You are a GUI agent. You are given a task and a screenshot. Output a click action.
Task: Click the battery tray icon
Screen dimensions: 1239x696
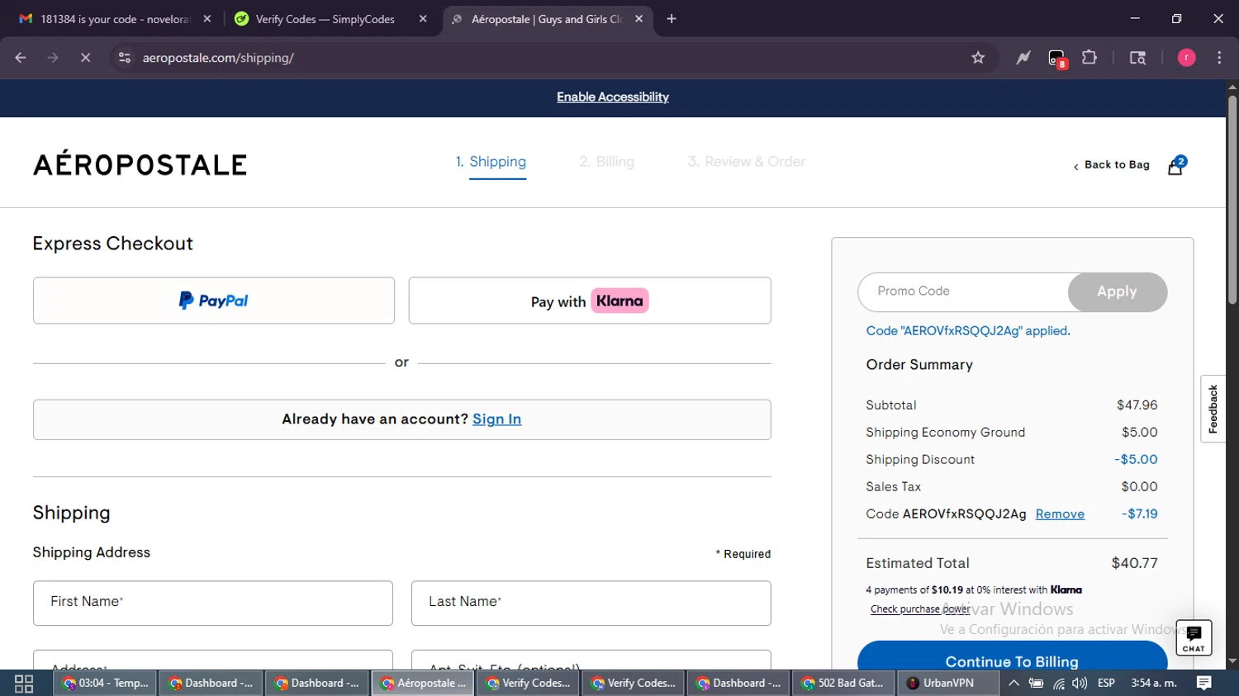coord(1036,683)
